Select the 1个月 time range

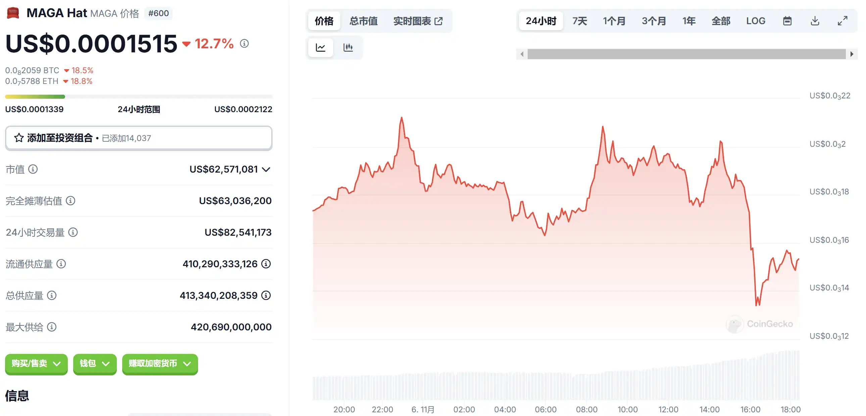[x=614, y=21]
